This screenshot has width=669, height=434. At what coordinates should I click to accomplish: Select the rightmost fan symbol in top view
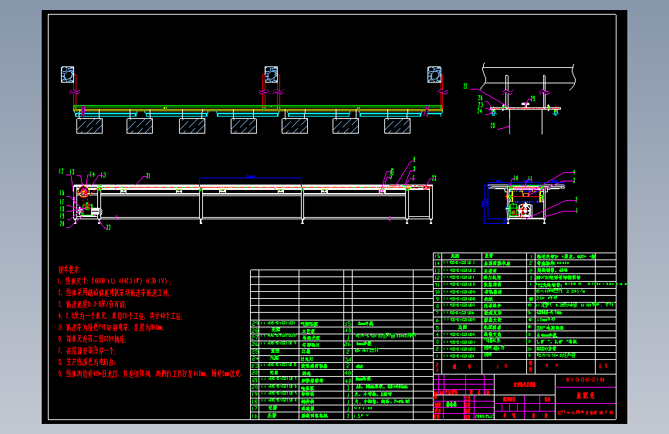click(x=434, y=74)
